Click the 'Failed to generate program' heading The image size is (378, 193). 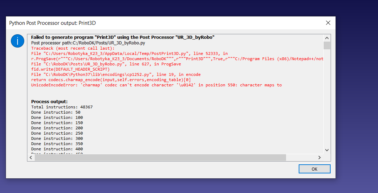[122, 37]
